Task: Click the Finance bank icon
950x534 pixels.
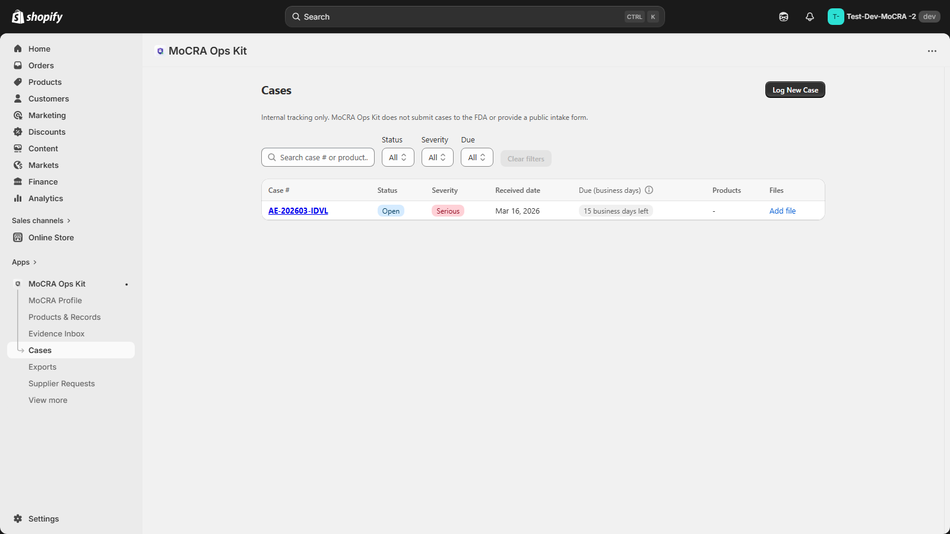Action: (18, 182)
